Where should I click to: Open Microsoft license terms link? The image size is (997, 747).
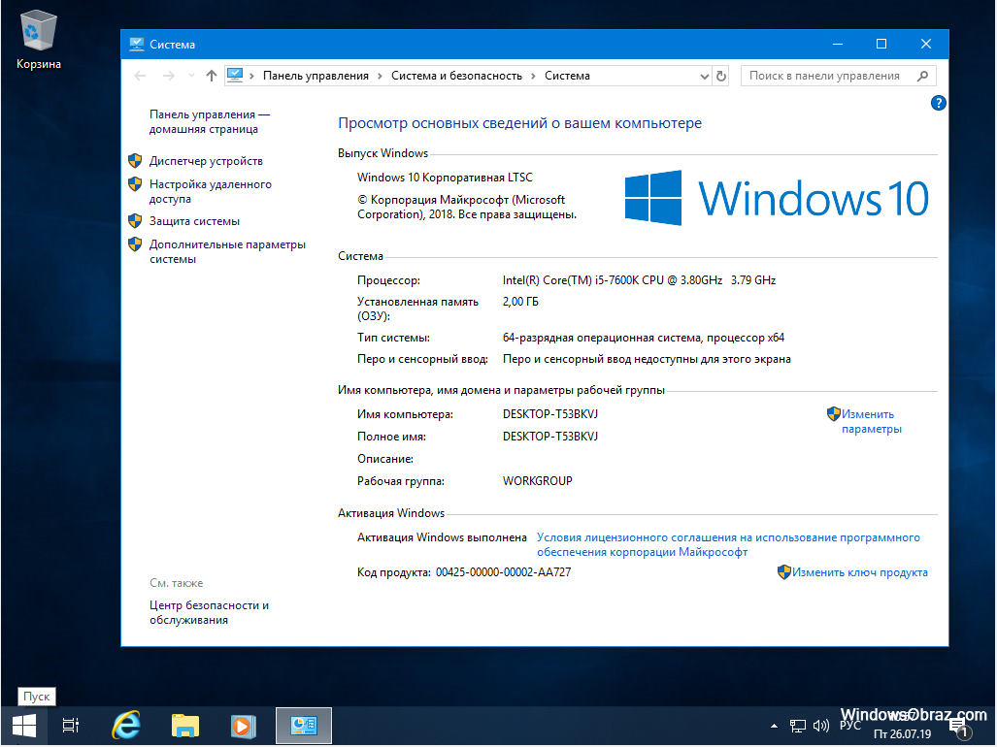[728, 544]
